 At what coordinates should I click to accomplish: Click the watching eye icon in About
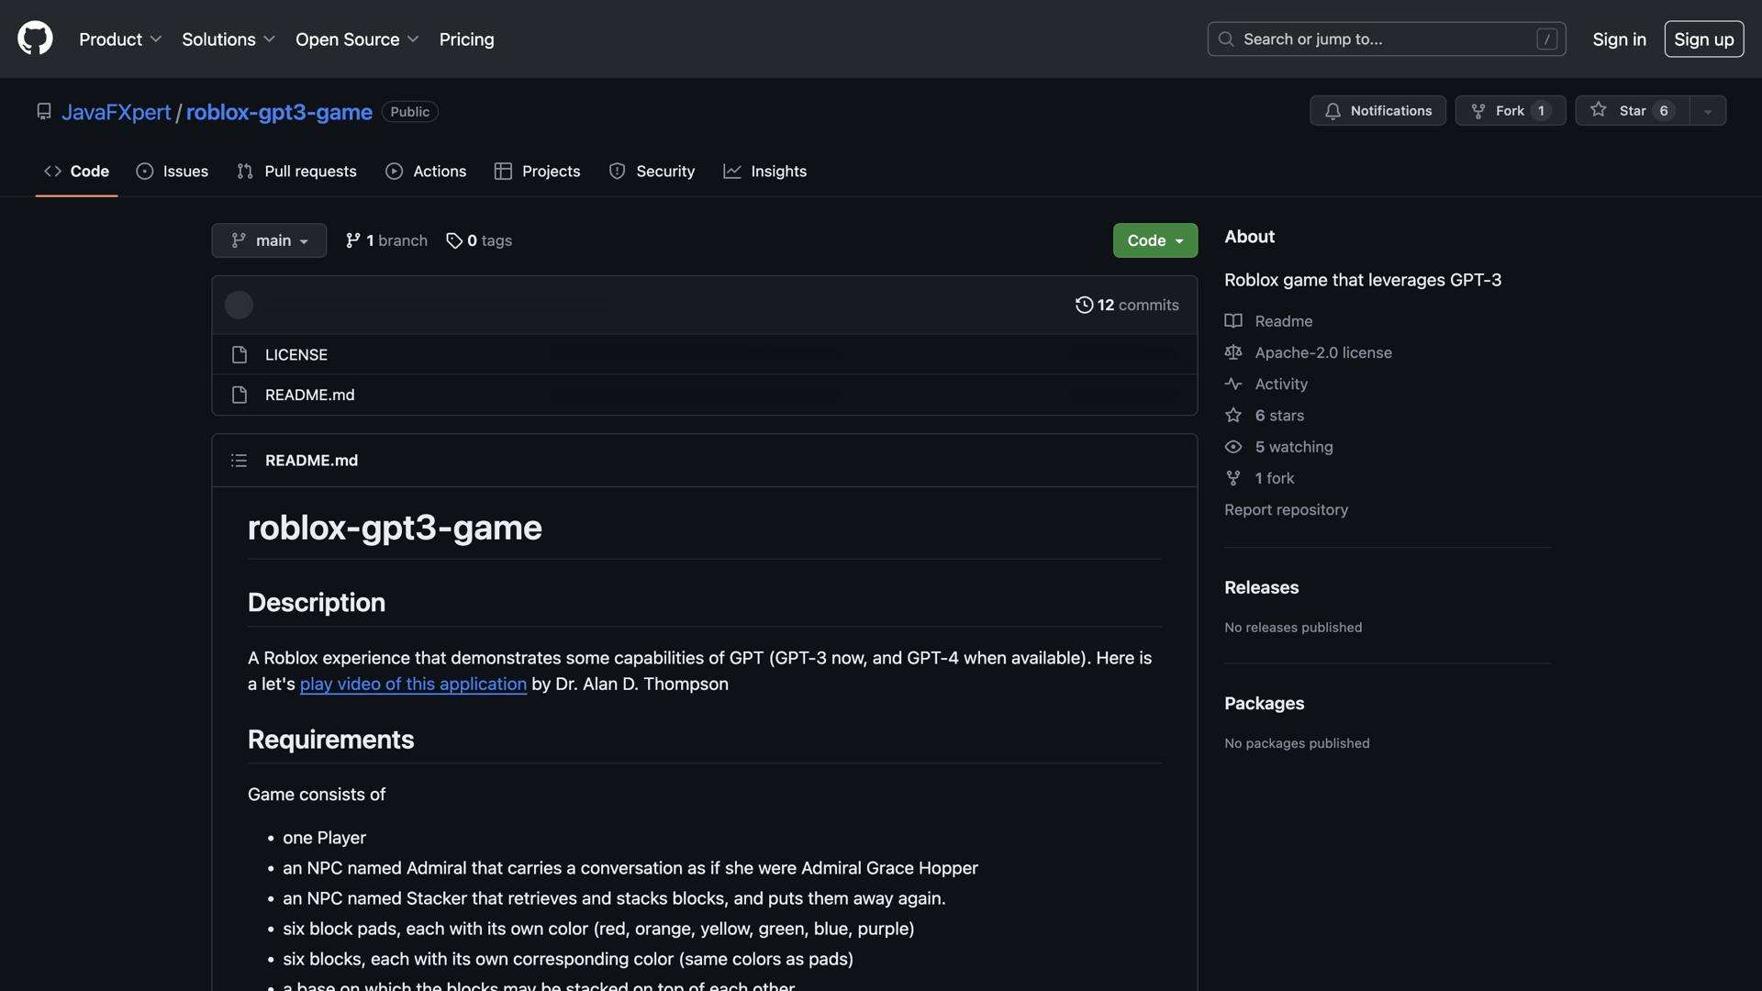click(1233, 447)
